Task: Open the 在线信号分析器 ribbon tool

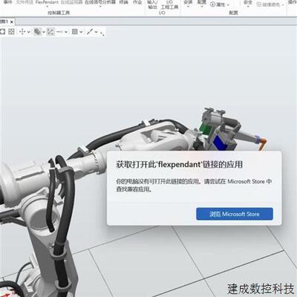Action: point(100,2)
